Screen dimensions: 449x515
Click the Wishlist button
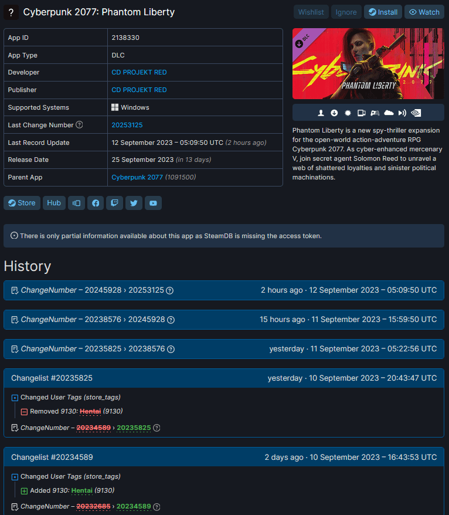[311, 12]
